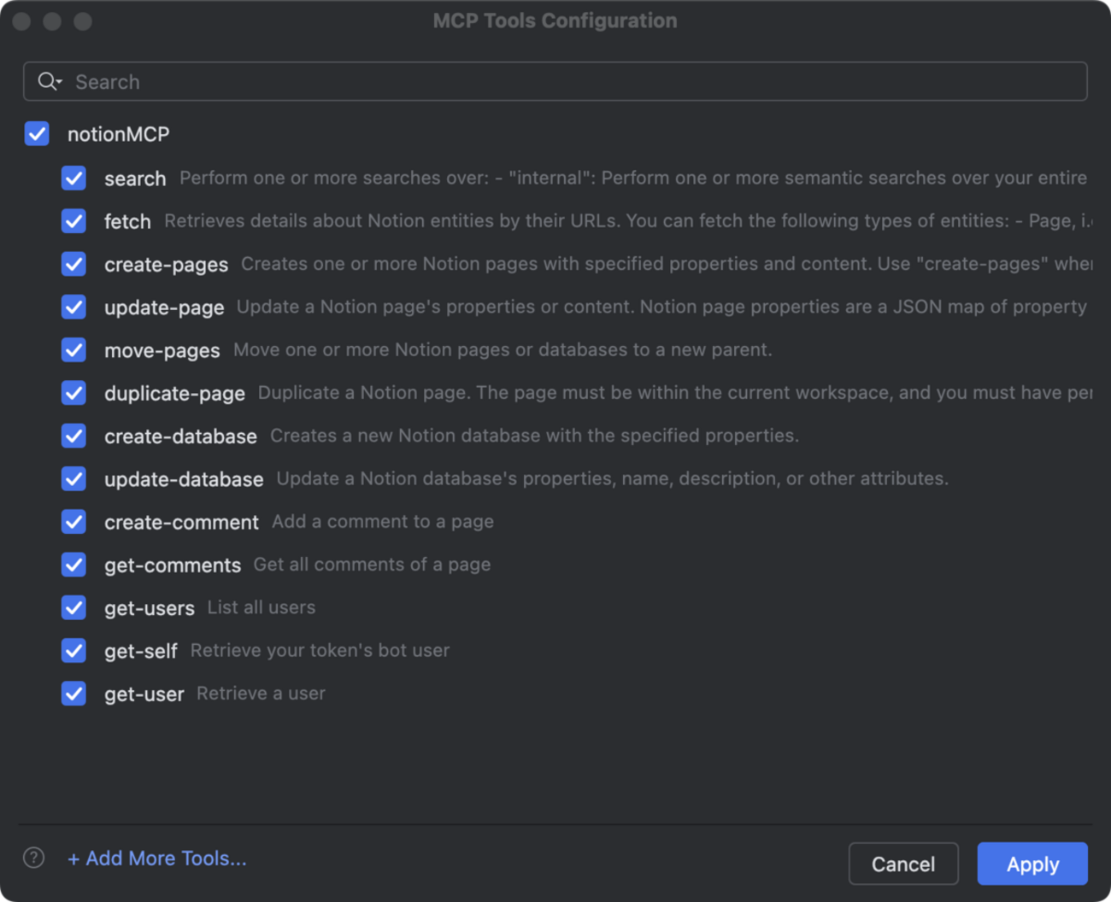Click the Cancel button
The width and height of the screenshot is (1111, 902).
tap(903, 864)
